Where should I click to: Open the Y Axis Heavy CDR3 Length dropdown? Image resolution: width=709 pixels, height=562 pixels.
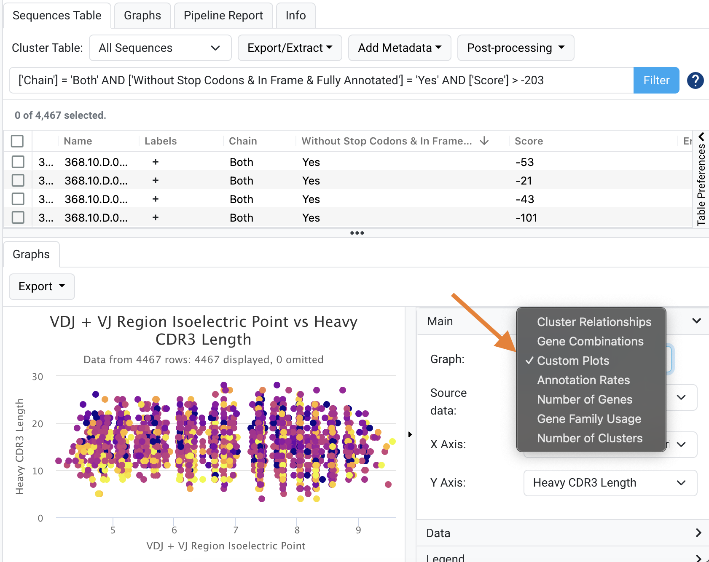tap(610, 483)
